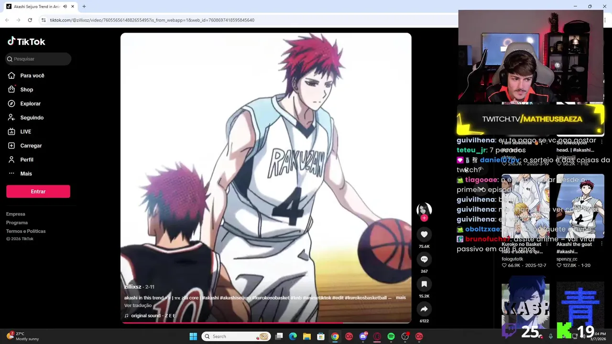This screenshot has width=612, height=344.
Task: Click the red Entrar button
Action: 38,192
